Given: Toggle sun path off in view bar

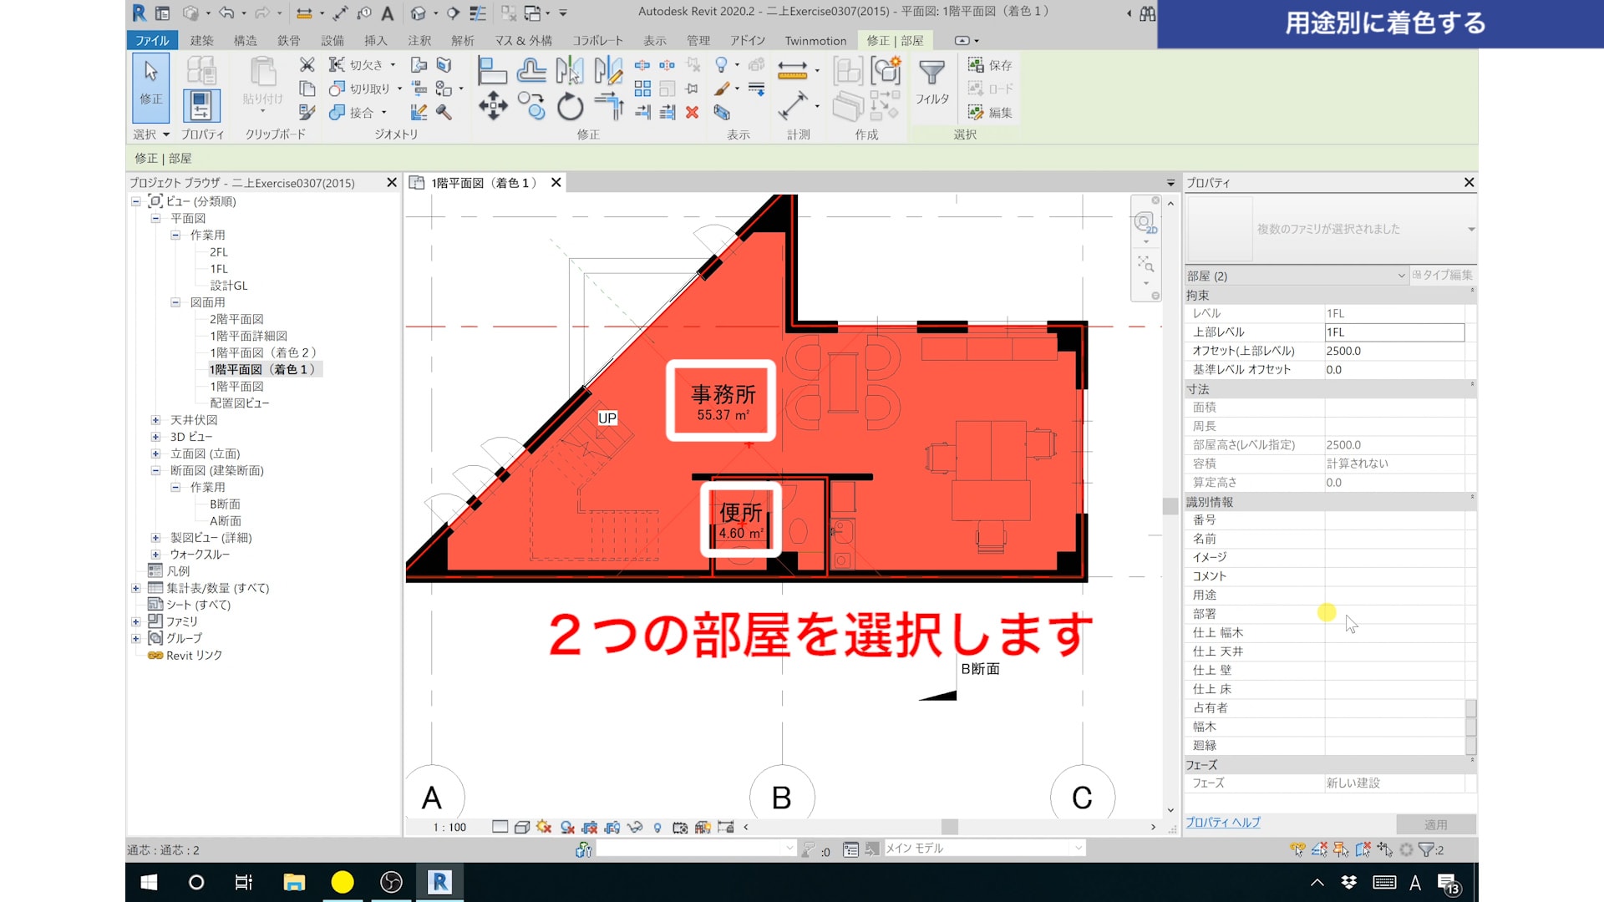Looking at the screenshot, I should [x=544, y=827].
